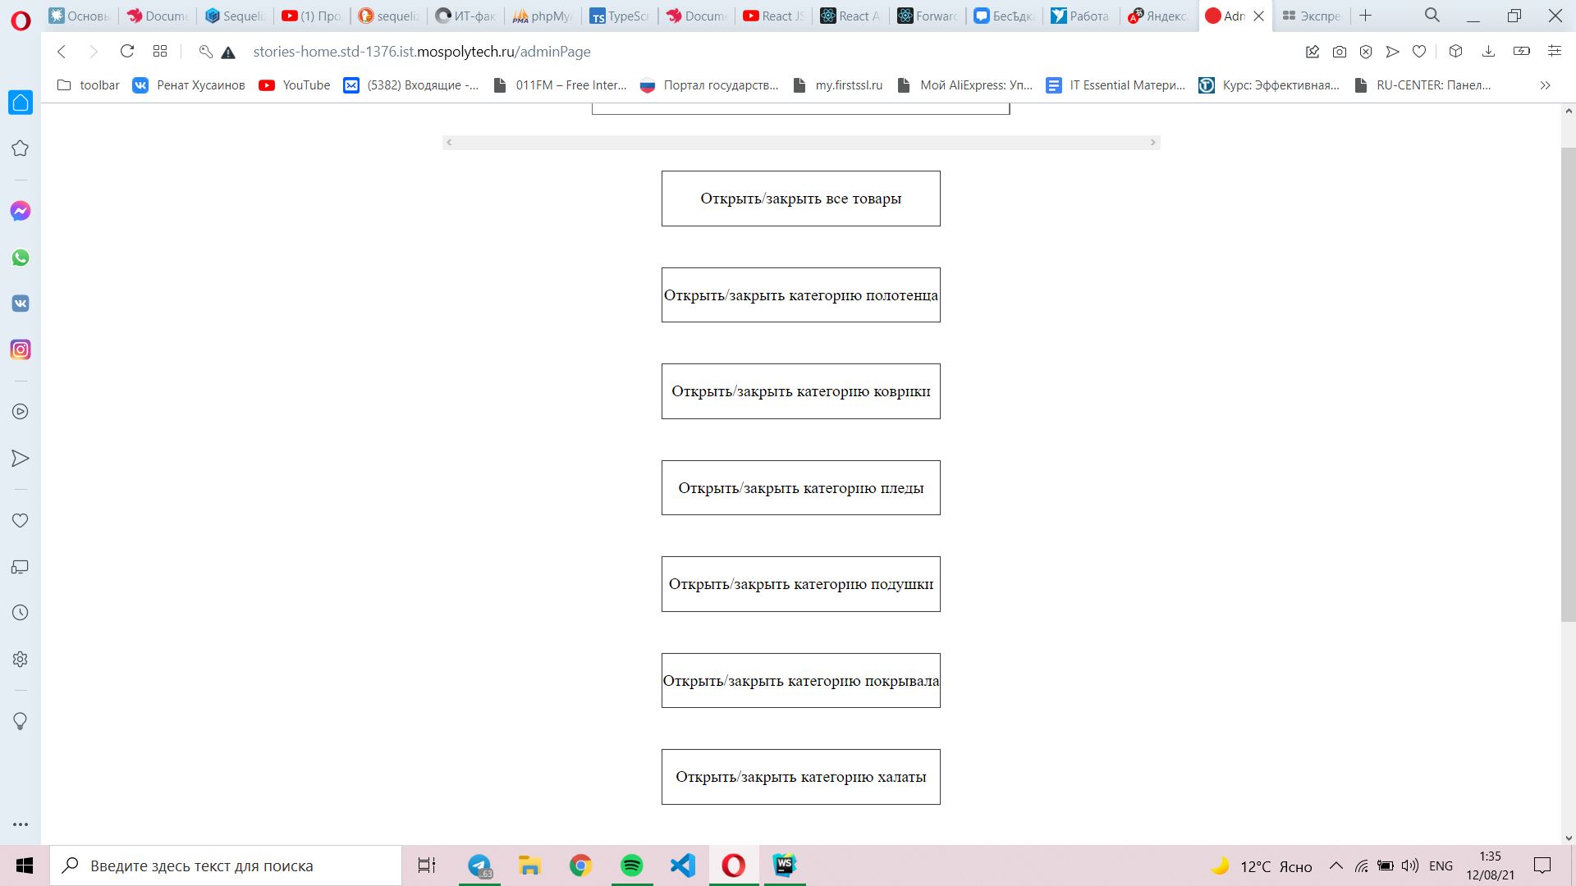Click the reload page icon

point(127,52)
